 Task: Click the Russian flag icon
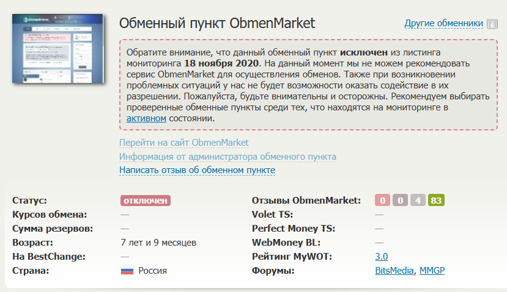127,271
